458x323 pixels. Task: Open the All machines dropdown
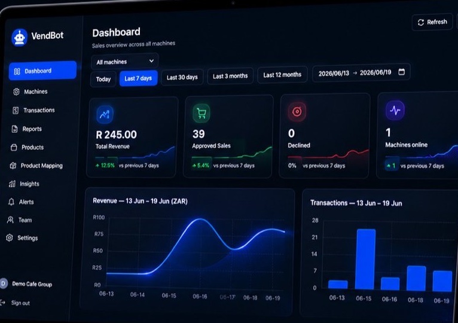[x=125, y=62]
